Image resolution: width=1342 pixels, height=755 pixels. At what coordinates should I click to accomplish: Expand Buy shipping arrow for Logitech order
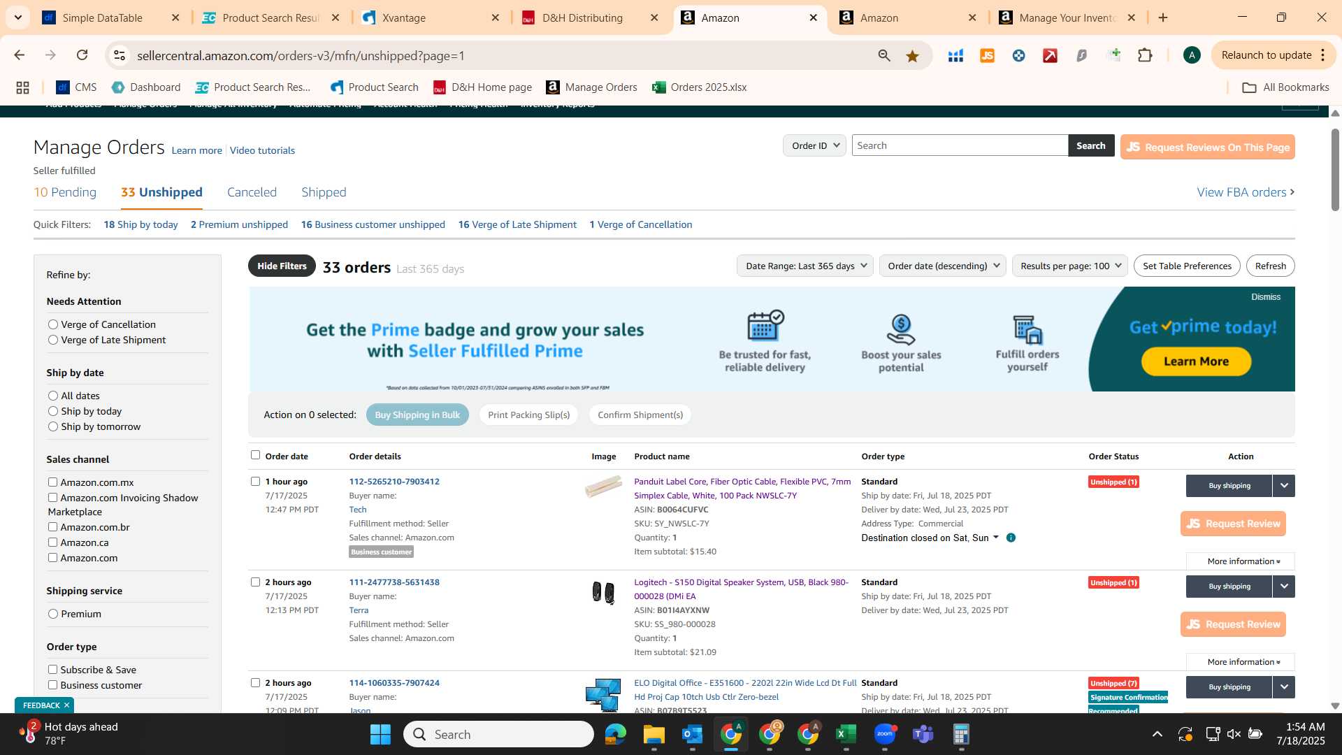click(x=1284, y=587)
